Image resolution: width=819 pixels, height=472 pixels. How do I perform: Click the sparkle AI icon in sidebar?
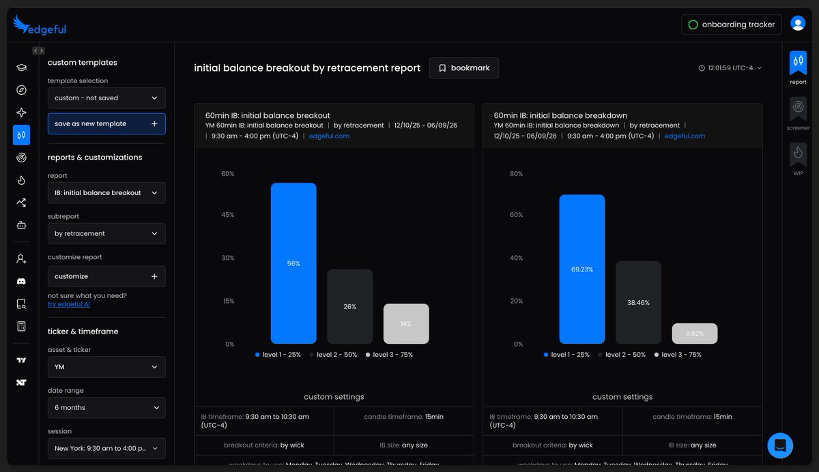click(x=21, y=113)
